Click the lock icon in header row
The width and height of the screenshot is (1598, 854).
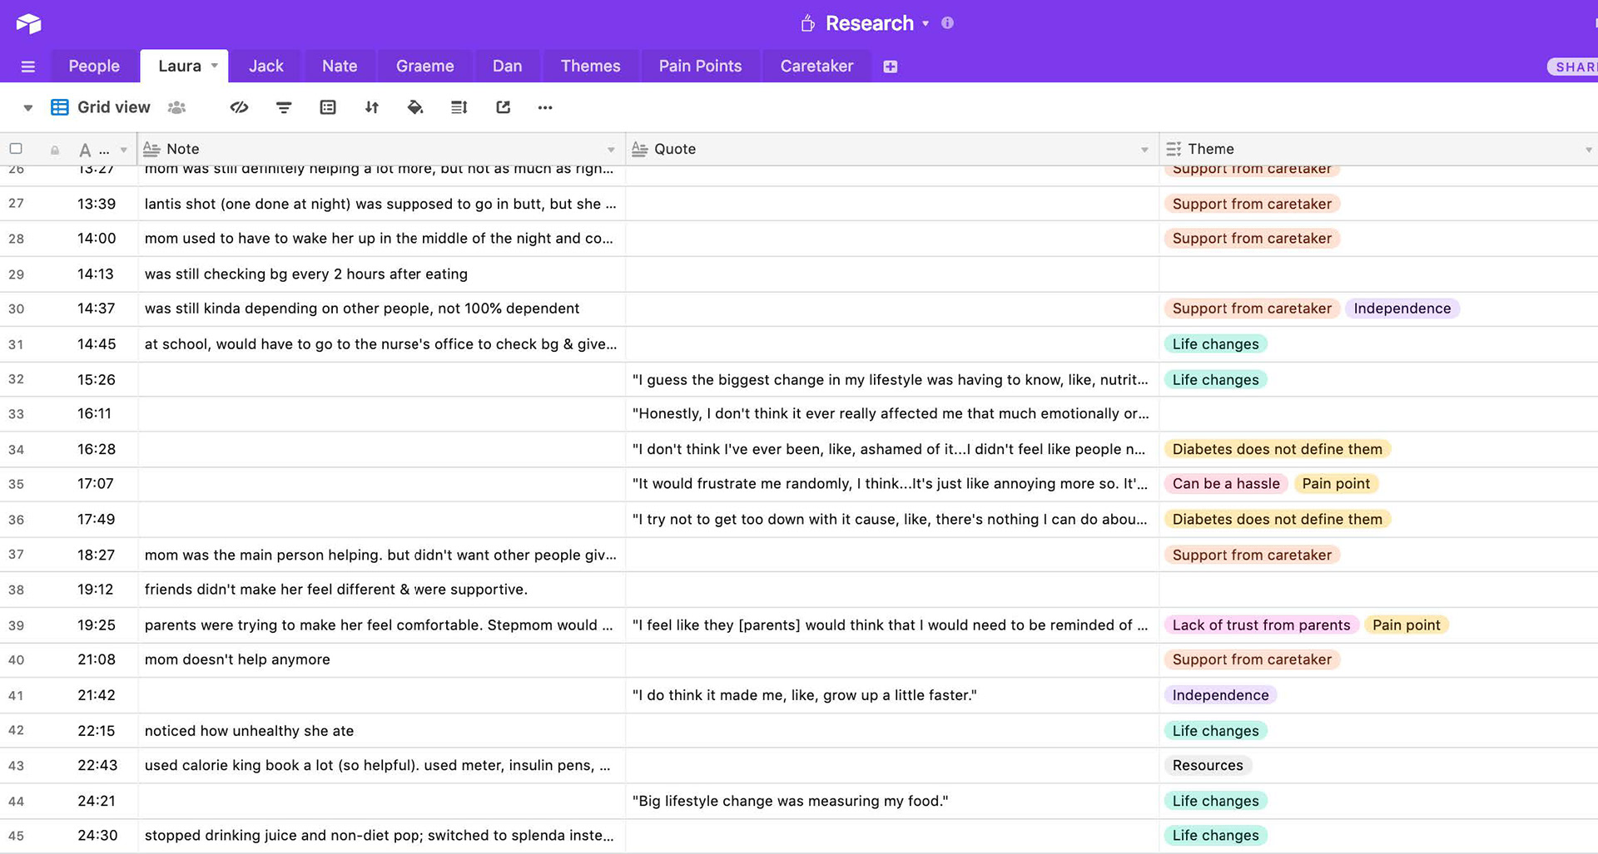[55, 150]
